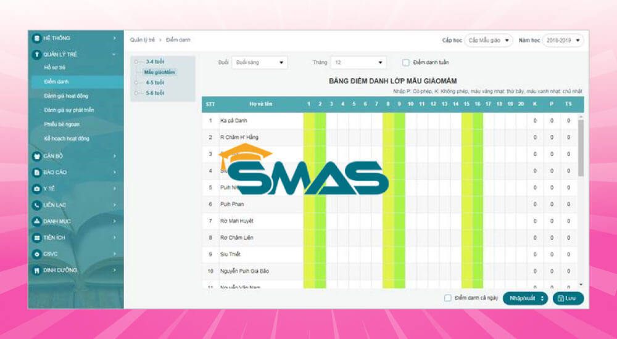This screenshot has width=617, height=339.
Task: Expand the Báo cáo menu chevron
Action: tap(115, 172)
